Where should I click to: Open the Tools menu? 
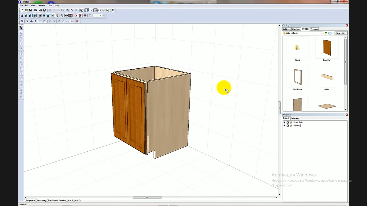coord(50,5)
